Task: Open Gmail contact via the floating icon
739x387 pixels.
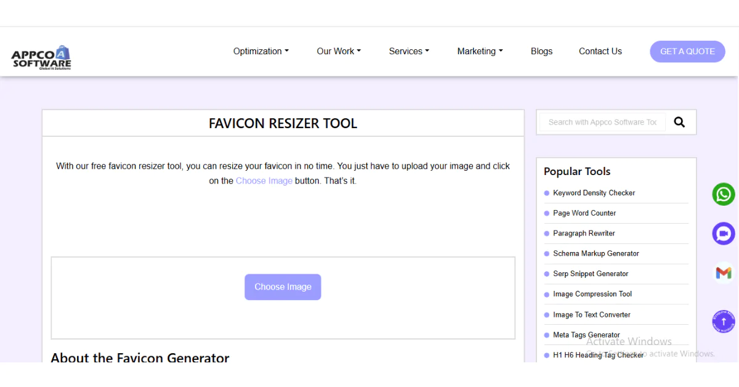Action: (723, 273)
